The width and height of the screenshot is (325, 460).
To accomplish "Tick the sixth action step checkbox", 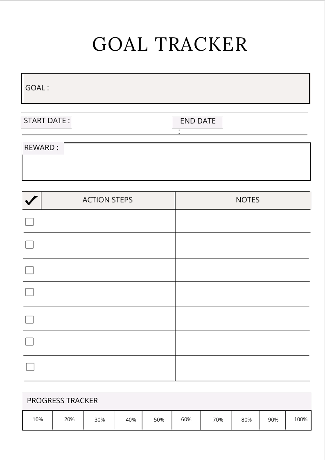I will 29,341.
